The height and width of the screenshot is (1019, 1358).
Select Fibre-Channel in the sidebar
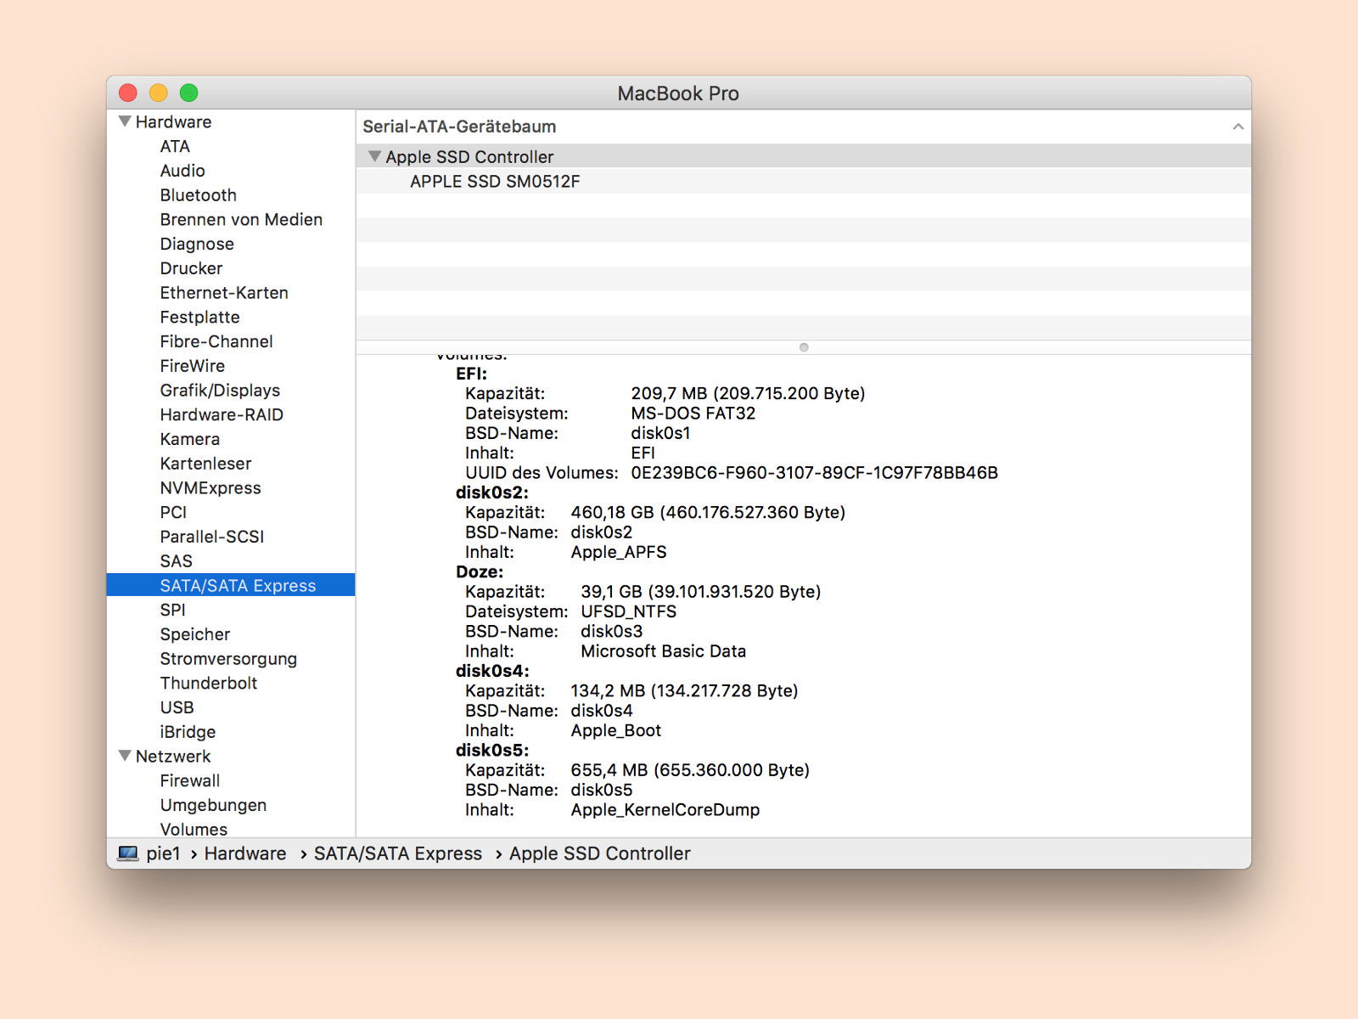(216, 341)
